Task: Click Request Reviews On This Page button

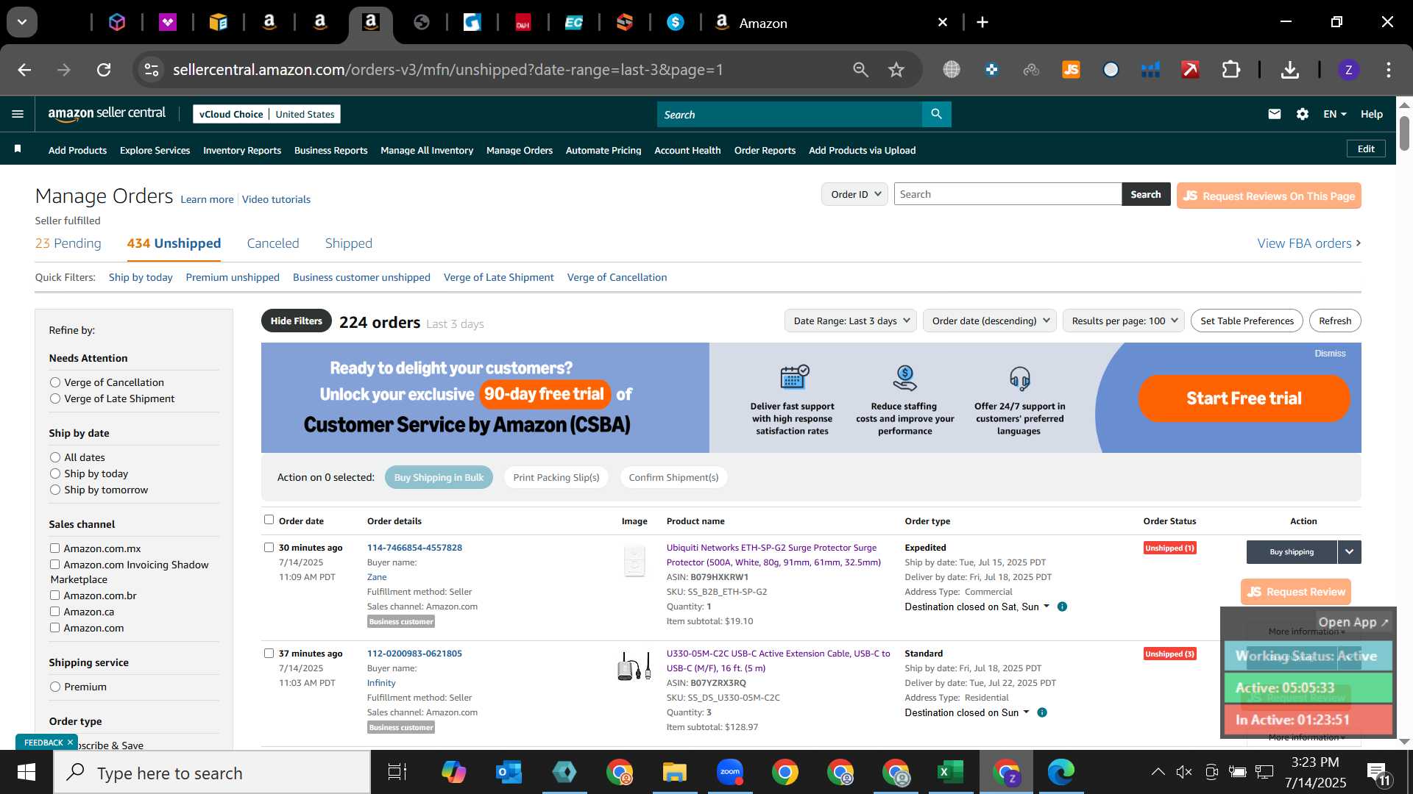Action: [1269, 196]
